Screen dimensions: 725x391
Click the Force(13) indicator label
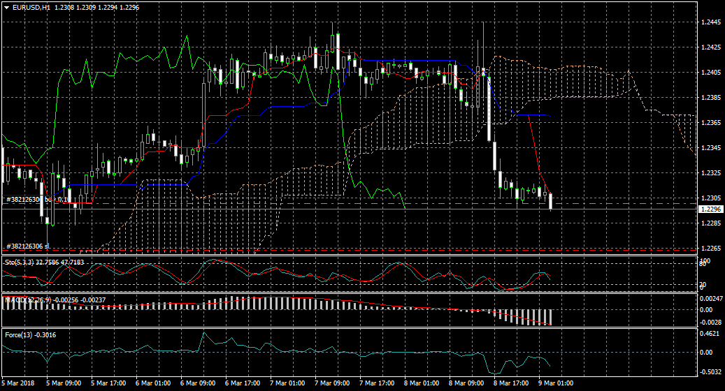coord(20,334)
